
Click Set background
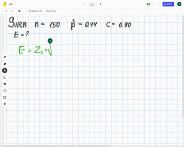click(x=35, y=11)
